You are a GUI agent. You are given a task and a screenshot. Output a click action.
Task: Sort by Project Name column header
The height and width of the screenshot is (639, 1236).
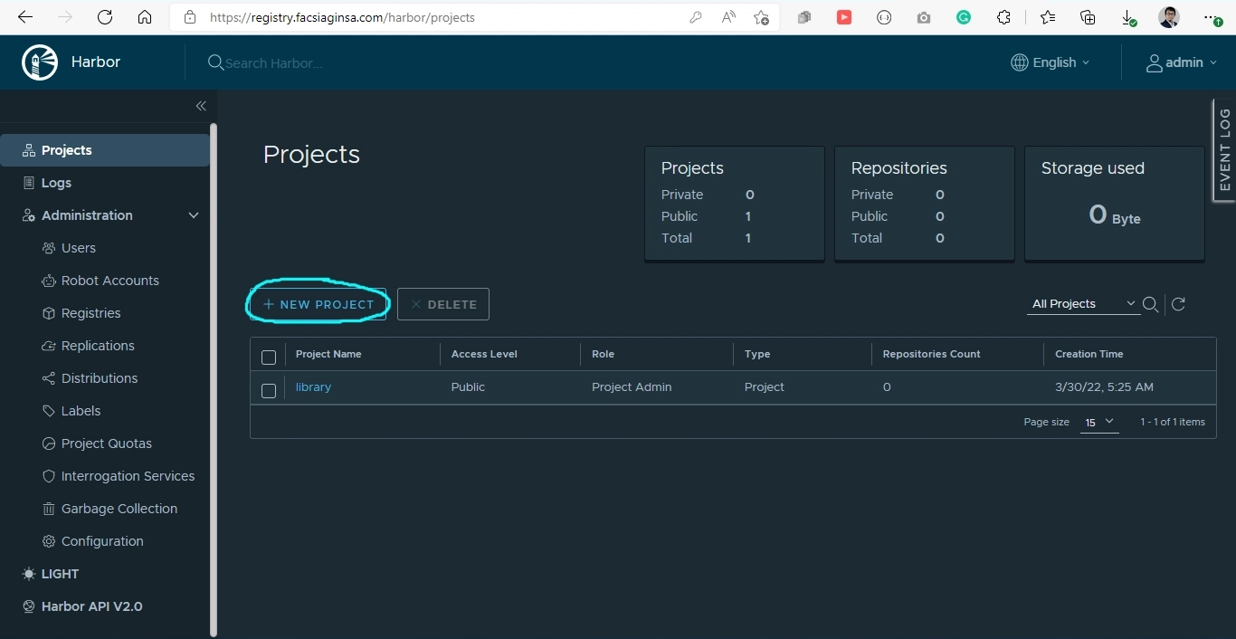coord(328,354)
